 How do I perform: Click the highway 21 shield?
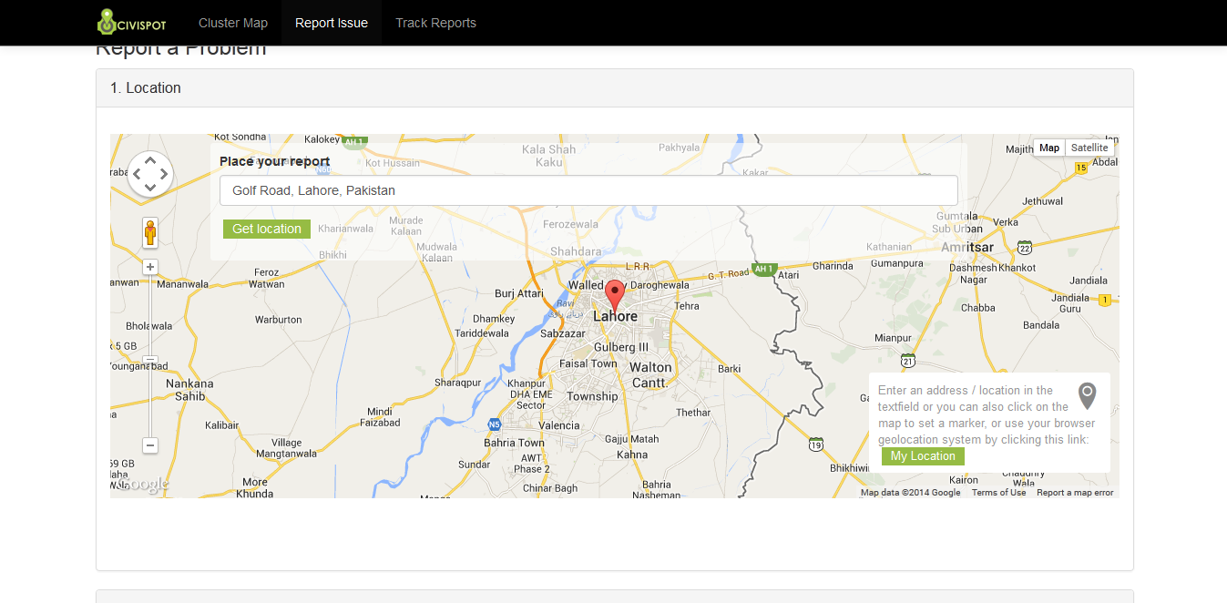pos(907,361)
